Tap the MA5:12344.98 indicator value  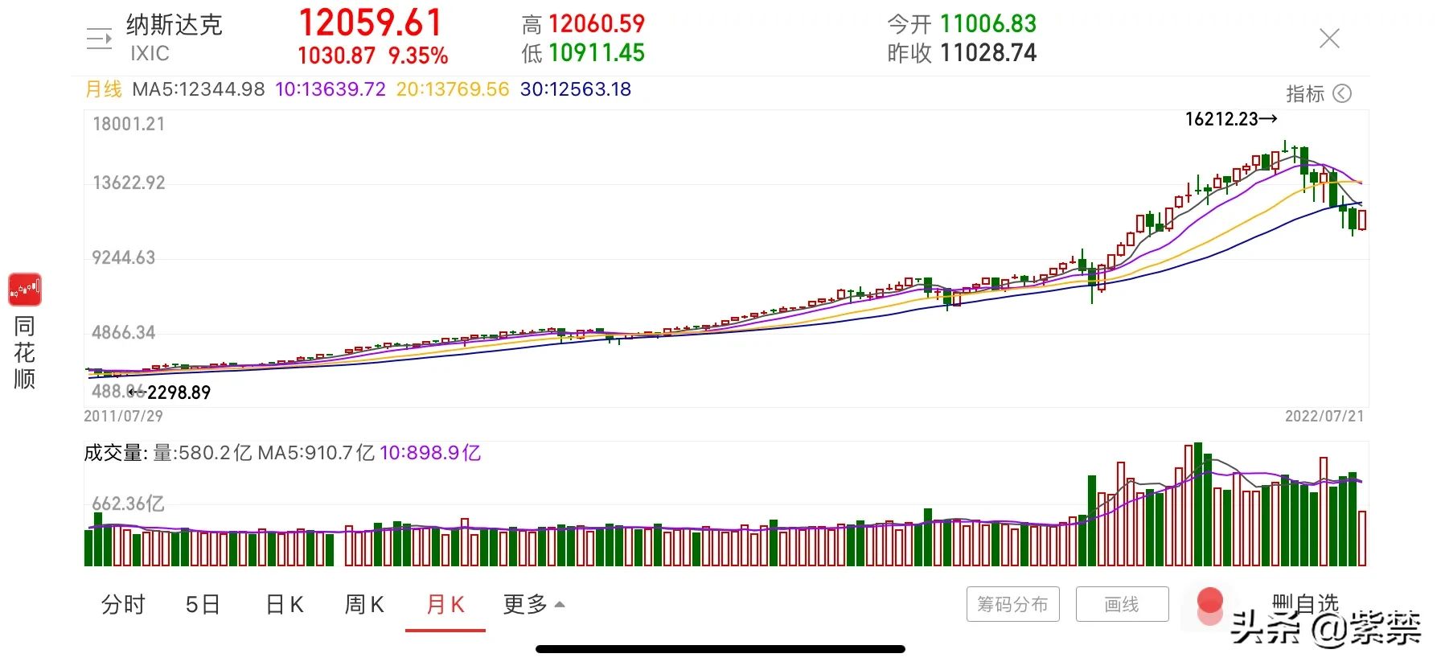[199, 89]
